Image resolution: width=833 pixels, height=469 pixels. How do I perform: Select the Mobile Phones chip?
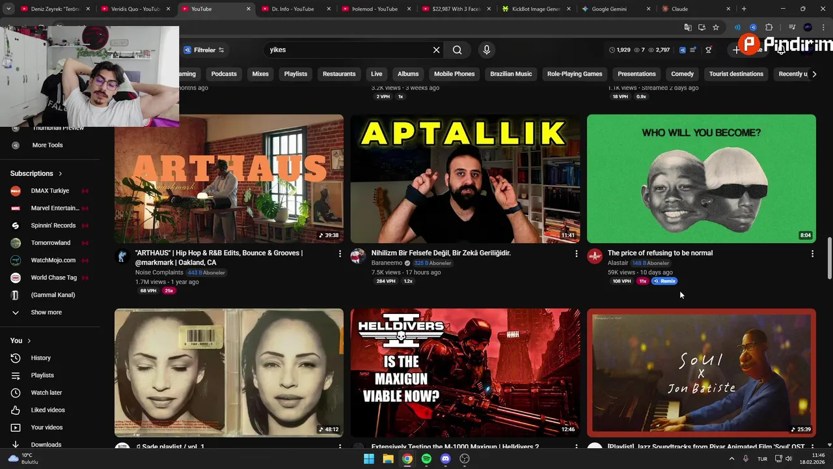pyautogui.click(x=454, y=74)
